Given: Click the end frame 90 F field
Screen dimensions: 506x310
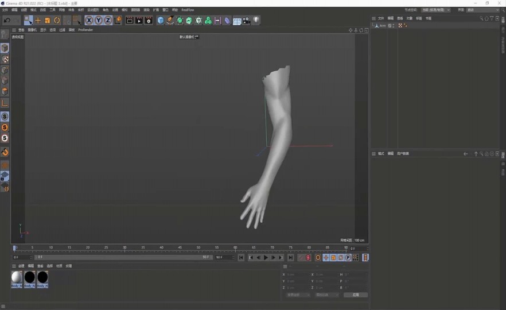Looking at the screenshot, I should [224, 257].
